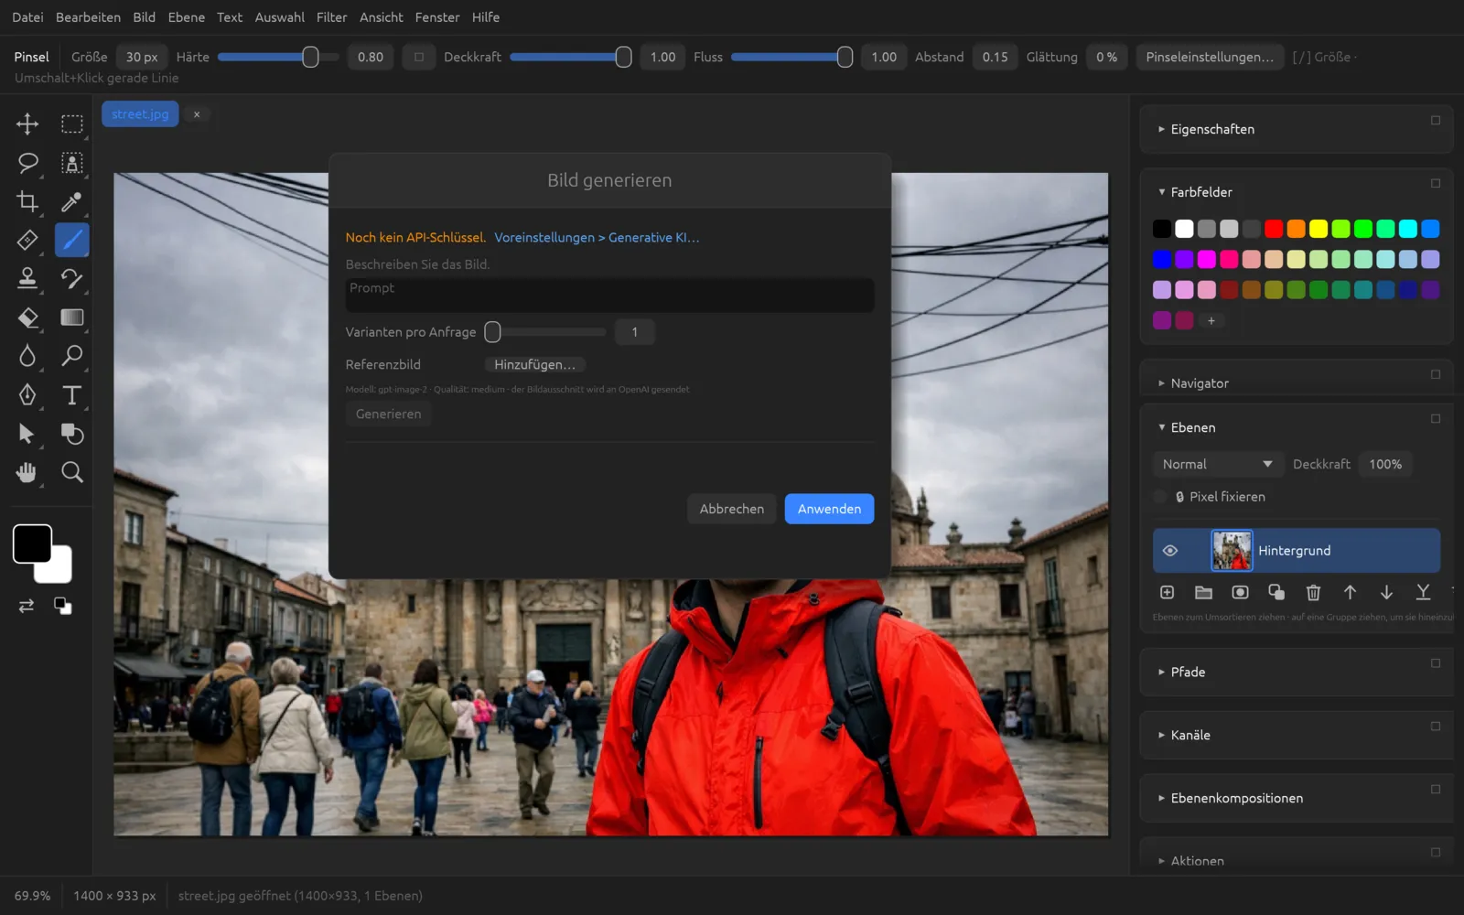Select the Gradient tool
Image resolution: width=1464 pixels, height=915 pixels.
click(72, 318)
